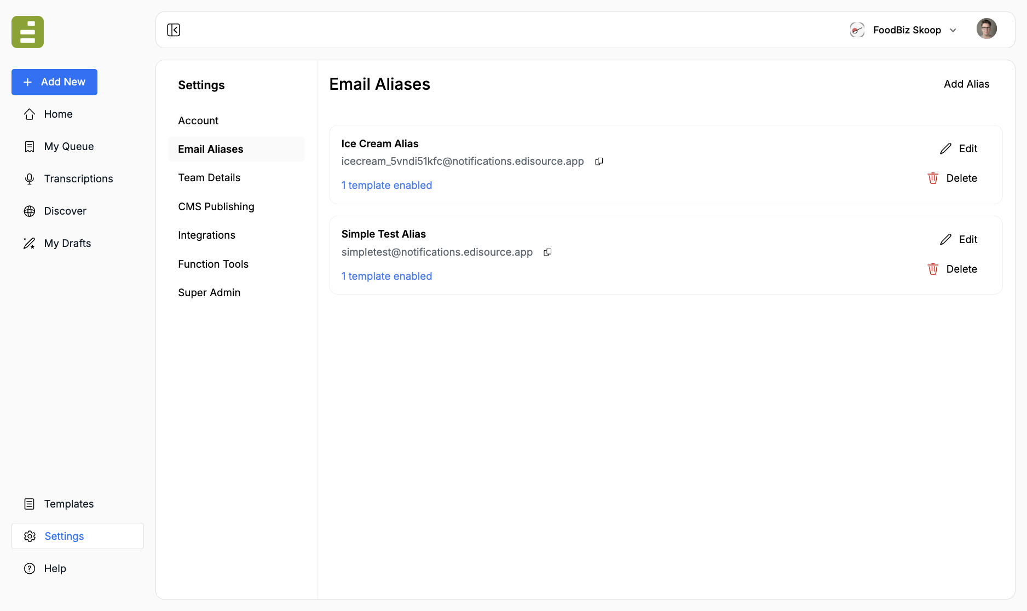Click the Home house icon
This screenshot has width=1027, height=611.
click(30, 114)
